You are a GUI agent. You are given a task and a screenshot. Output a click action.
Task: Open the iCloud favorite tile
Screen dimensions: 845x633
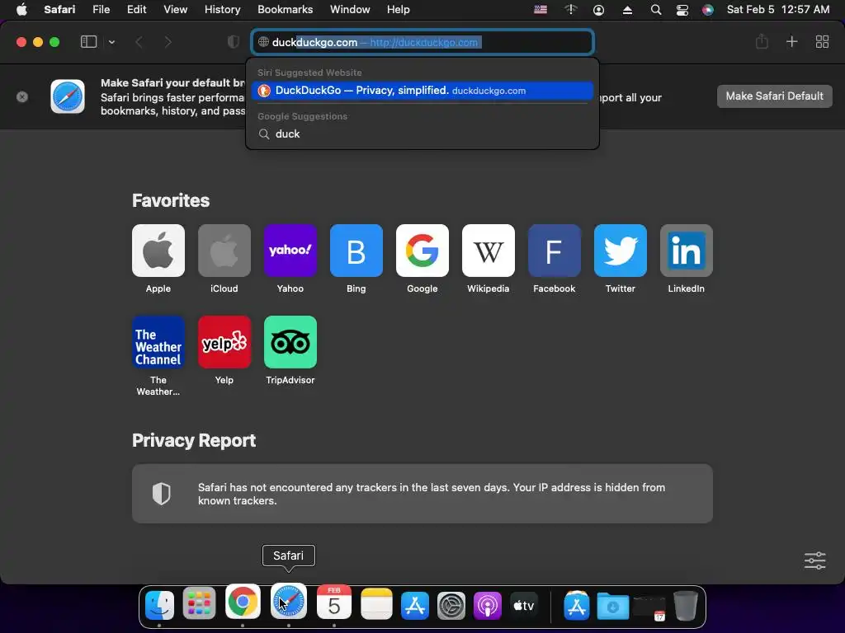point(224,251)
